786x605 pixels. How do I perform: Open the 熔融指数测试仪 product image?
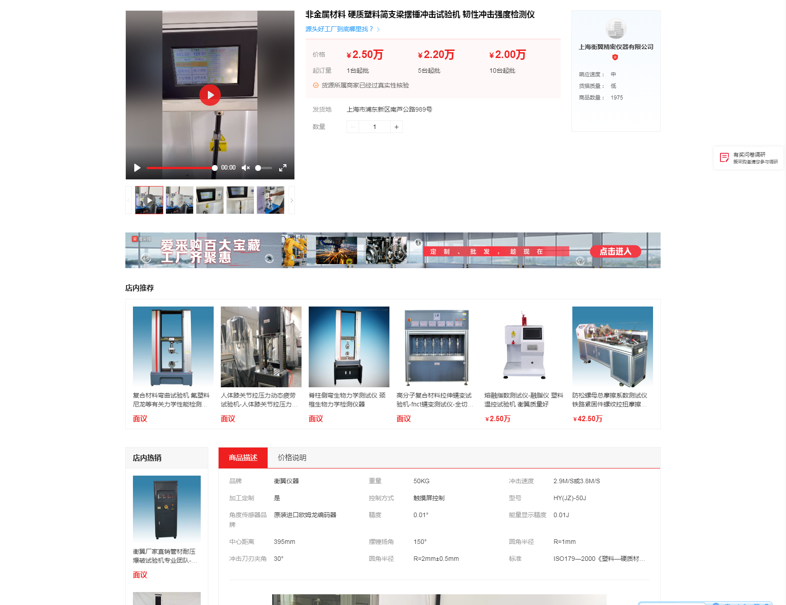[x=525, y=347]
